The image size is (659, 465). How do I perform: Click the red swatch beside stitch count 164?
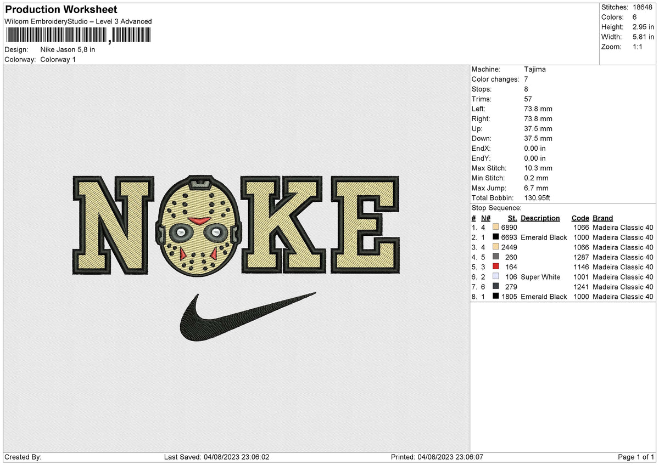pos(496,266)
